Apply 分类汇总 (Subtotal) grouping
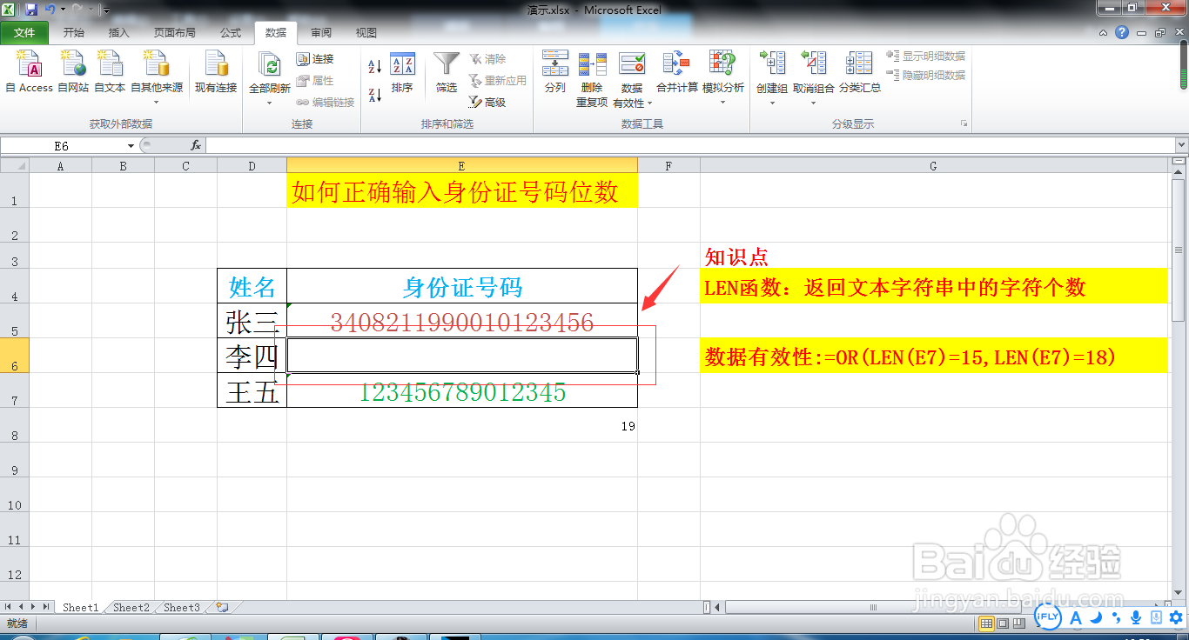Screen dimensions: 1189x640 tap(859, 74)
